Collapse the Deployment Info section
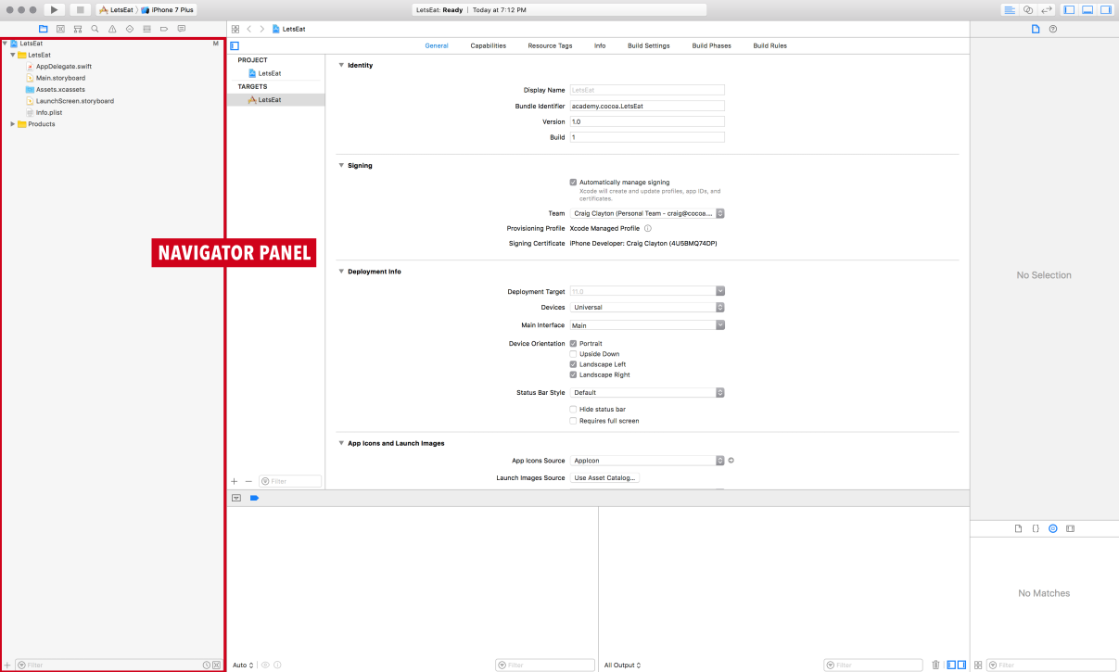1119x672 pixels. [341, 272]
